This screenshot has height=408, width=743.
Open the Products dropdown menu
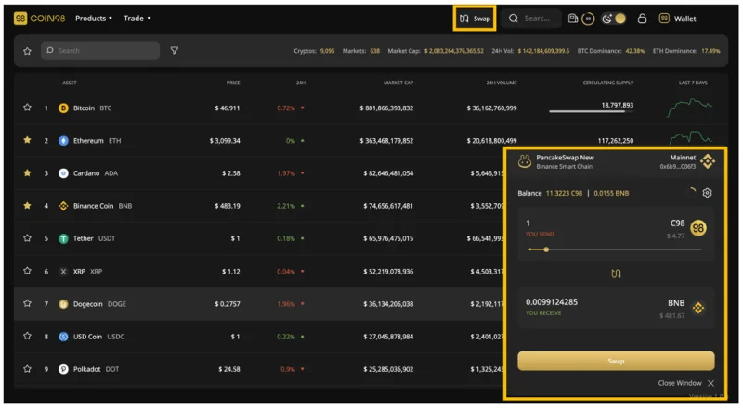tap(94, 19)
